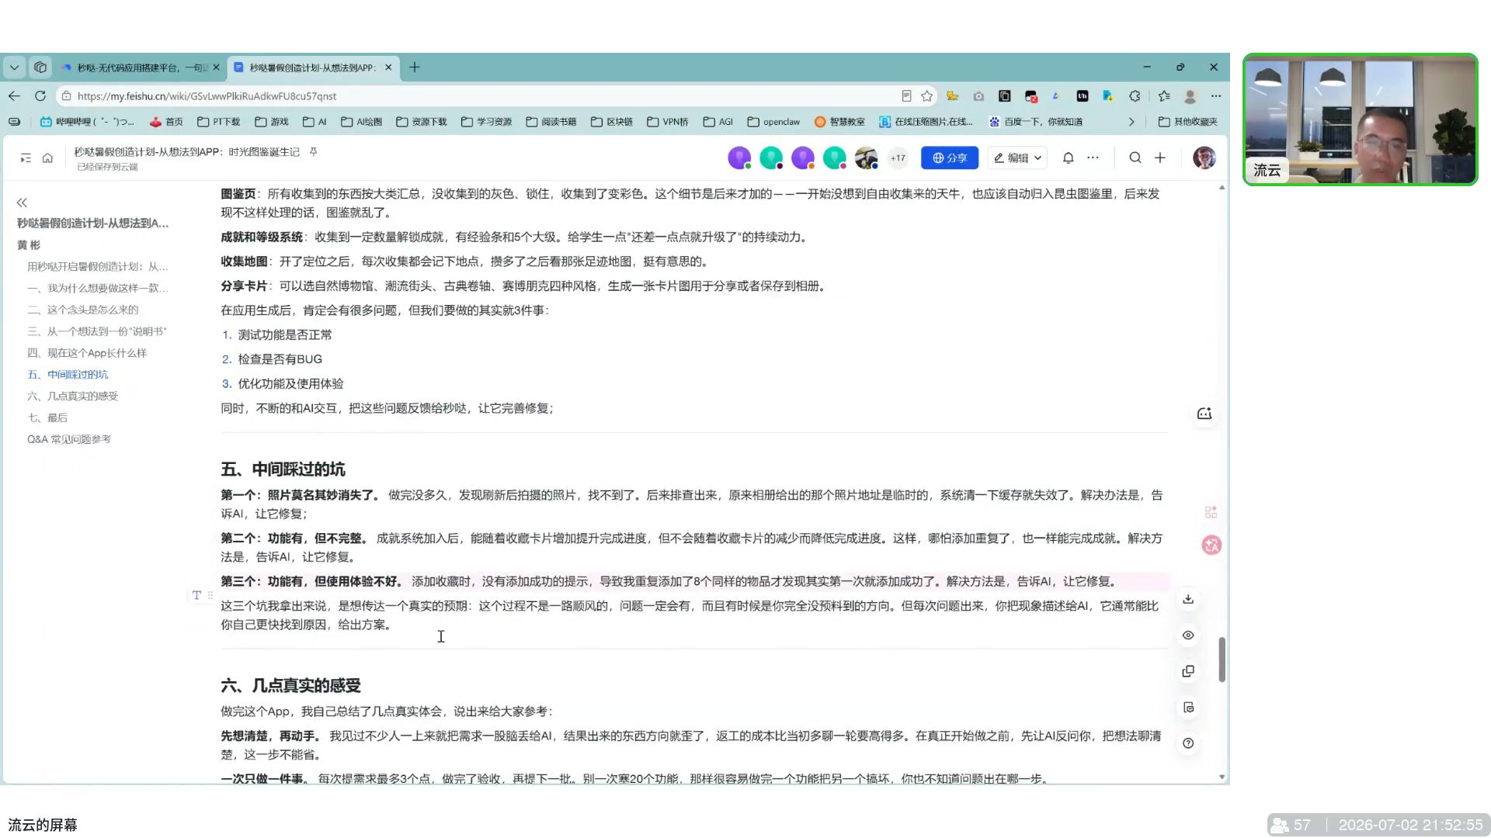
Task: Go to wiki home icon
Action: (47, 158)
